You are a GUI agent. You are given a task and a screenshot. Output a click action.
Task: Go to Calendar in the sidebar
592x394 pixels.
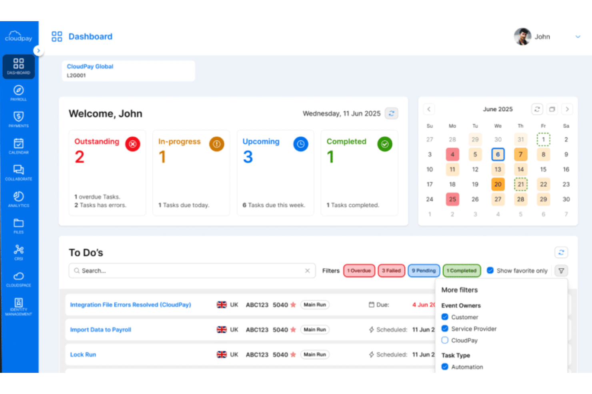[x=18, y=146]
